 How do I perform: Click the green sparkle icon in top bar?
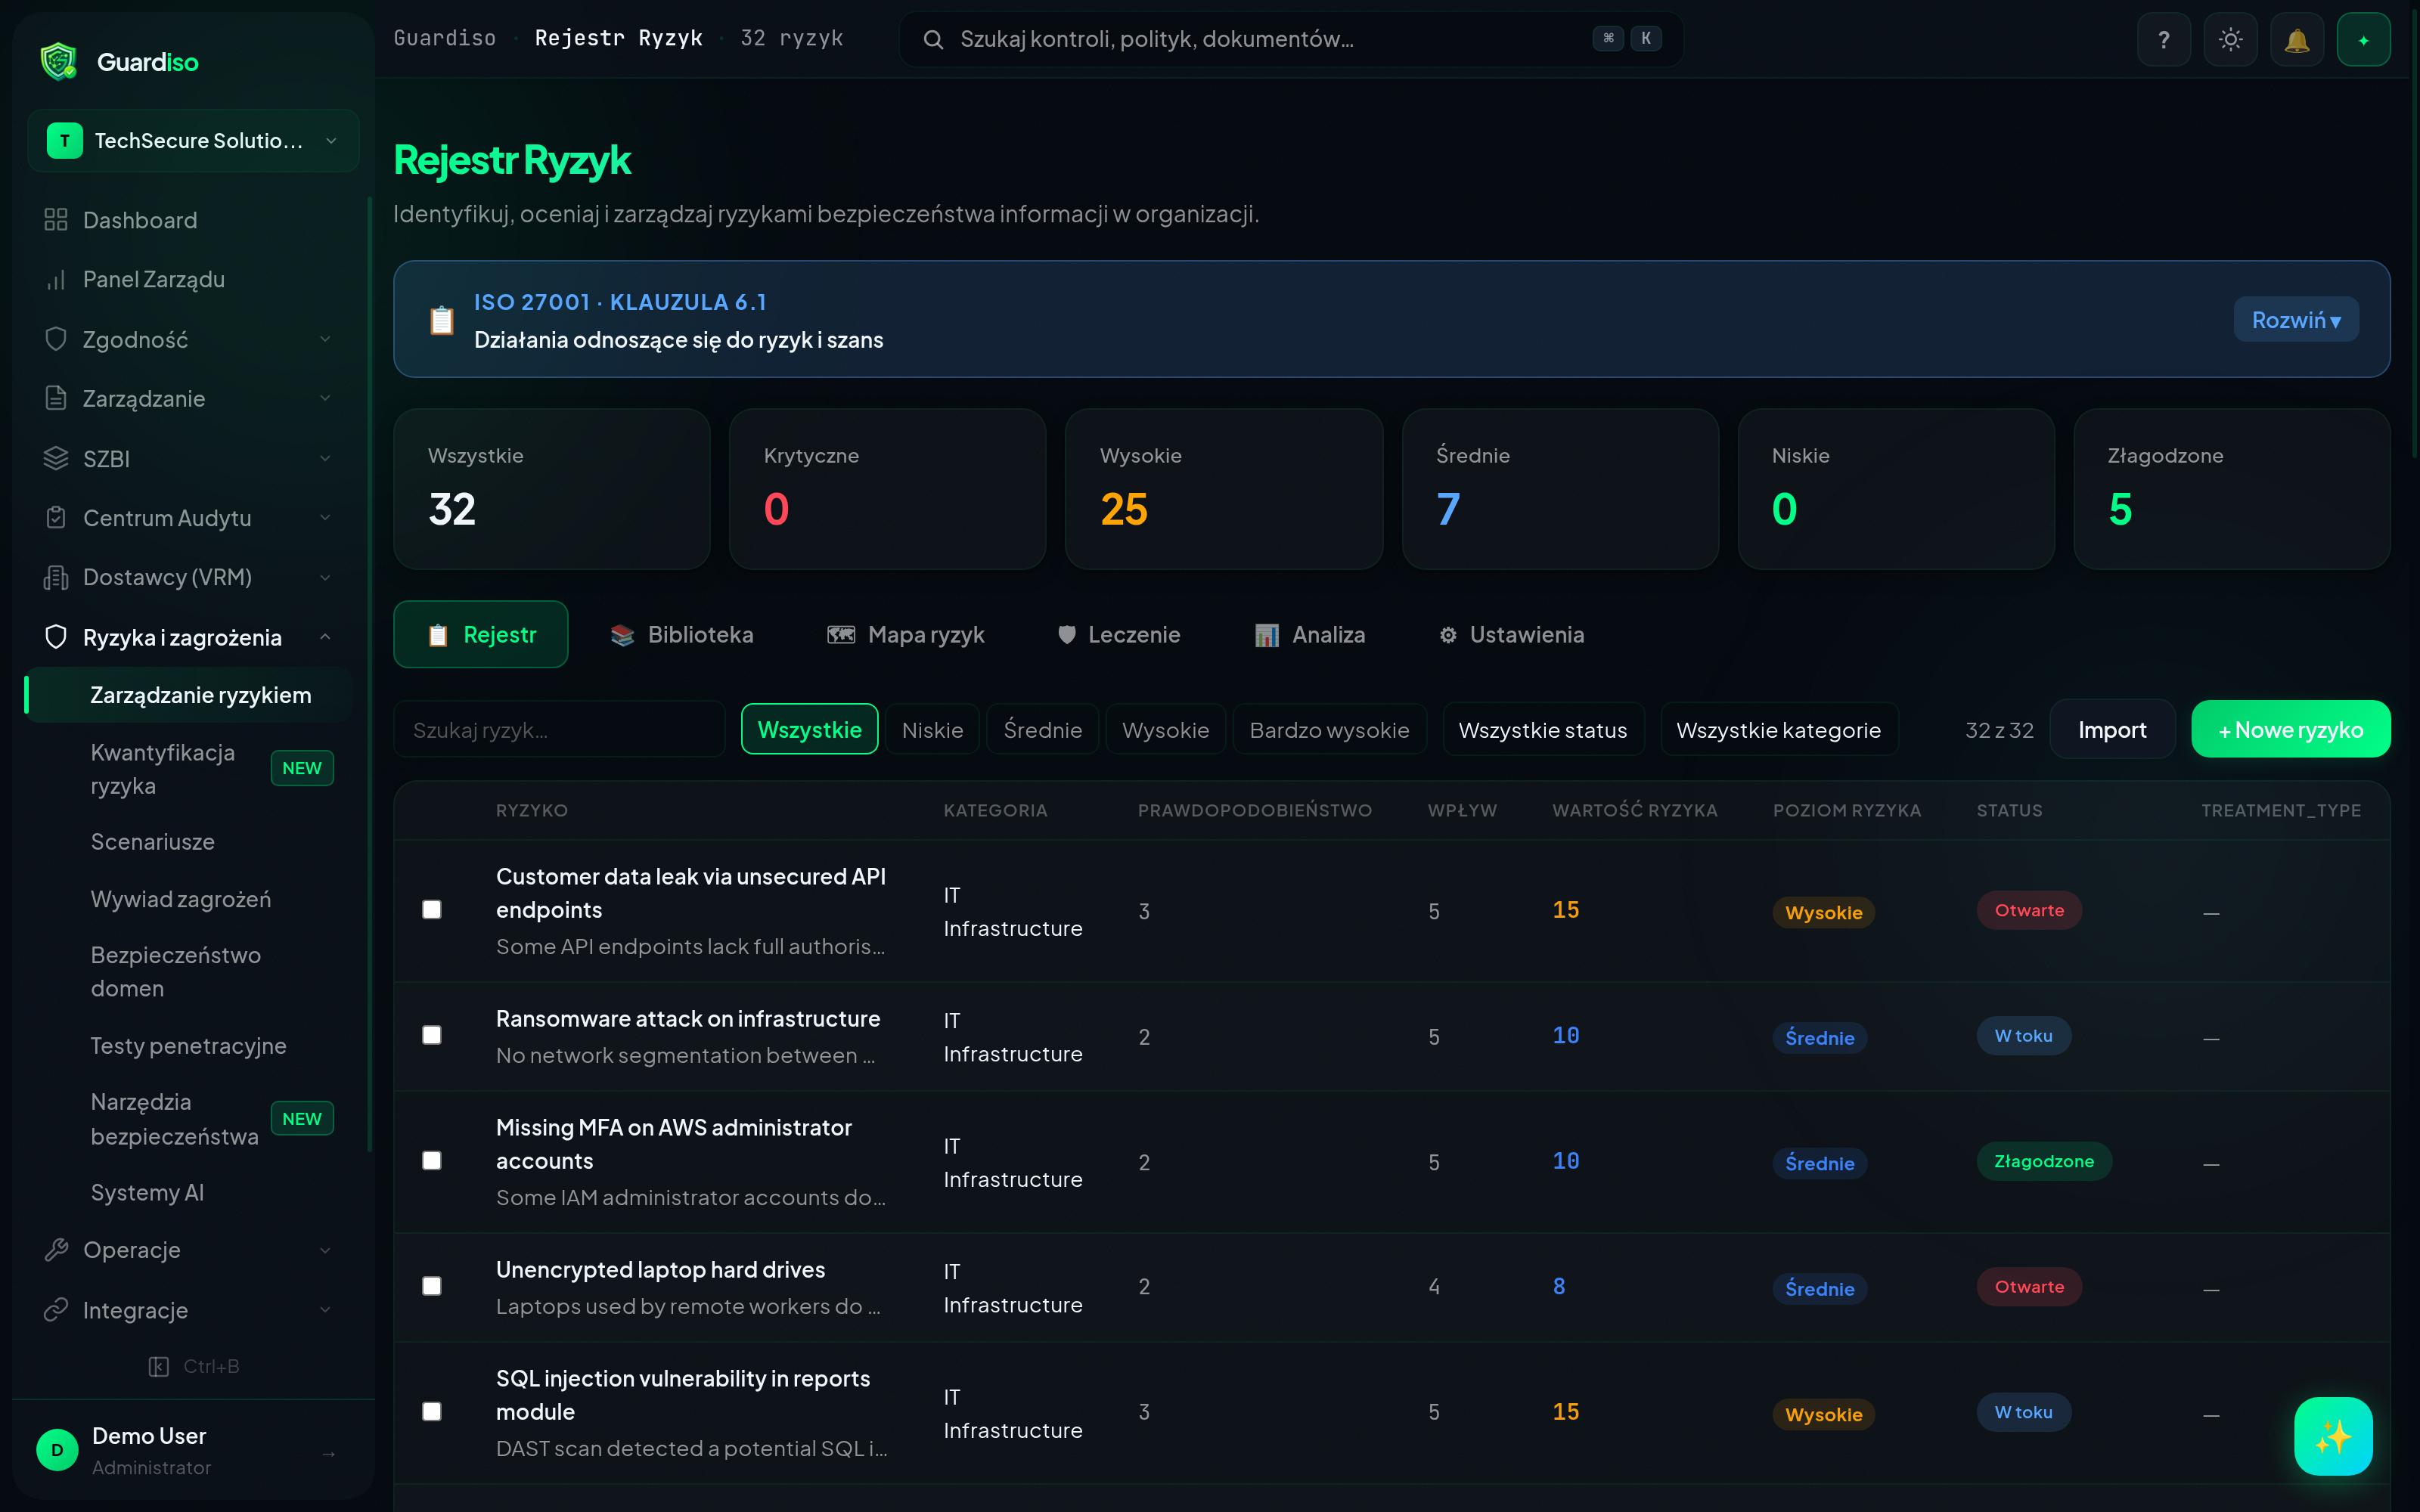click(x=2363, y=40)
